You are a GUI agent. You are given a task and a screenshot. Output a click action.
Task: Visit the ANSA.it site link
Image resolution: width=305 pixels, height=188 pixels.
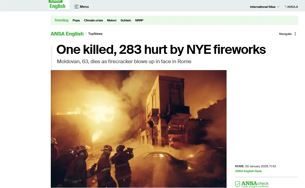tap(292, 7)
